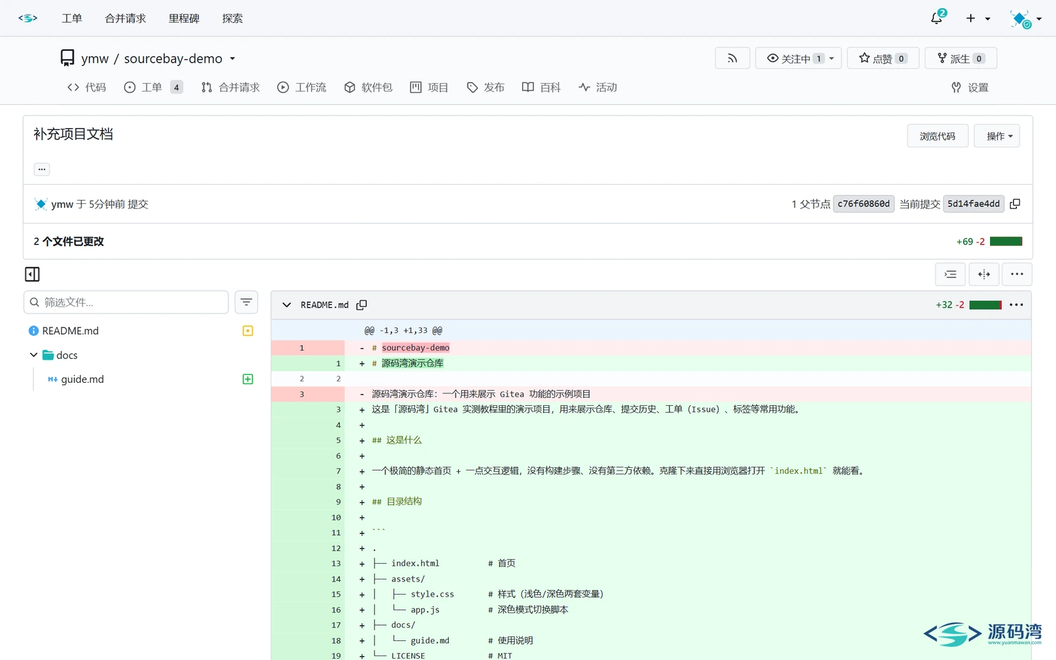The image size is (1056, 660).
Task: Switch to the repository 工单 tab
Action: point(152,87)
